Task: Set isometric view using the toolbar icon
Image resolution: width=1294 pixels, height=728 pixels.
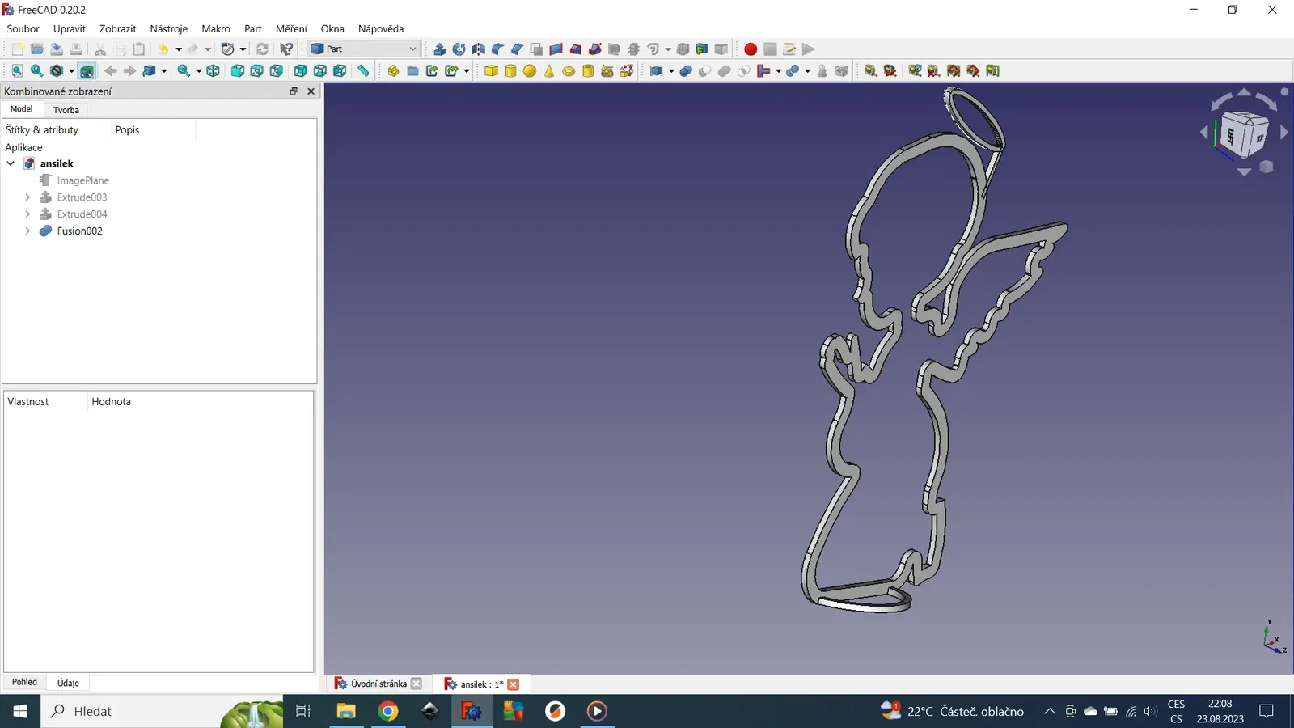Action: (x=214, y=71)
